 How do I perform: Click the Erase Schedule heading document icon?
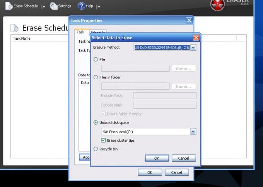click(x=15, y=28)
